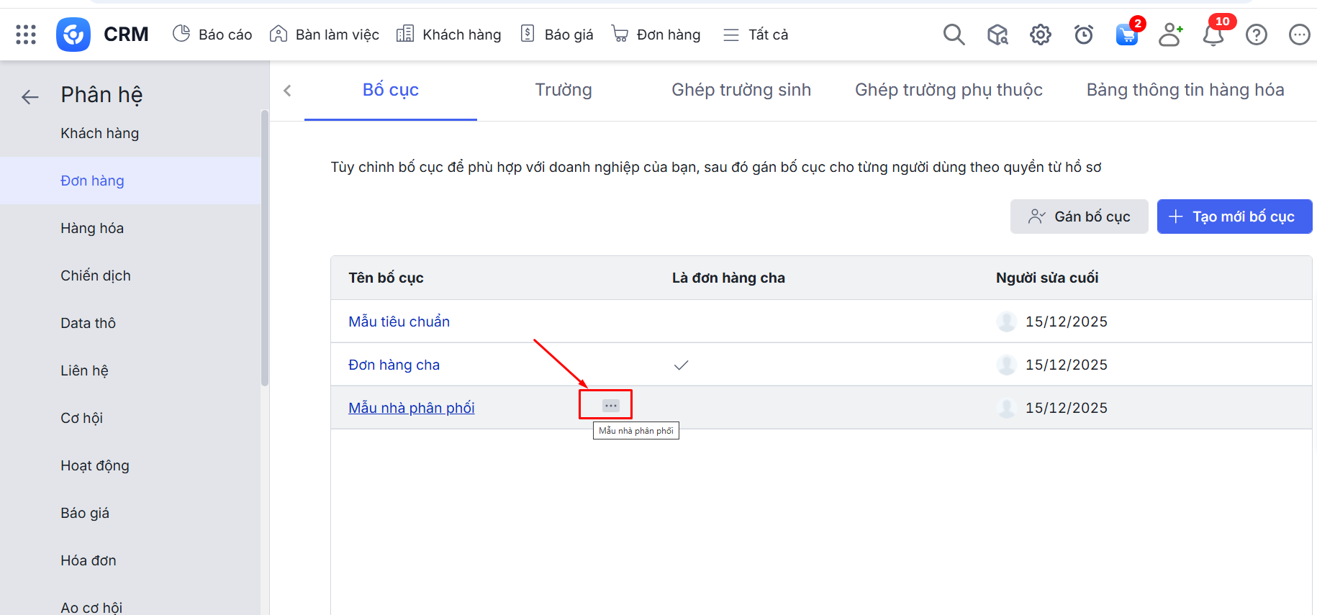Click the add user icon
The height and width of the screenshot is (615, 1317).
pos(1170,35)
